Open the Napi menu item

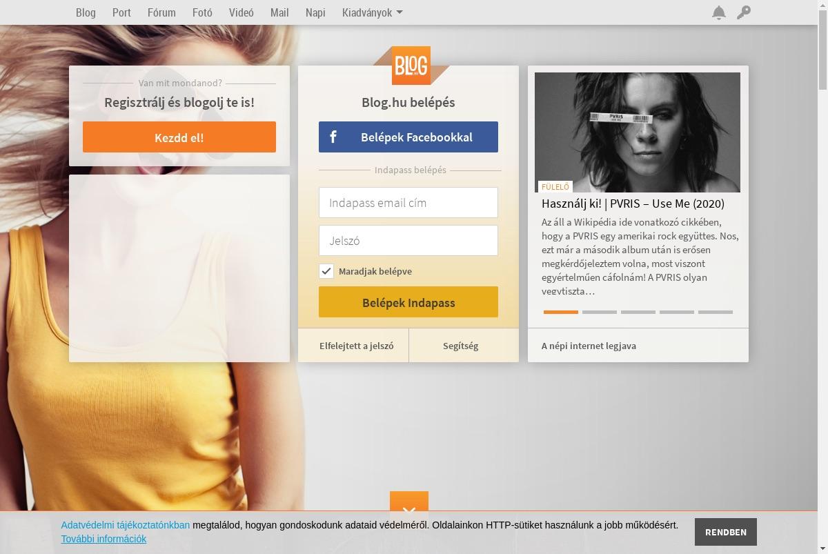tap(315, 12)
